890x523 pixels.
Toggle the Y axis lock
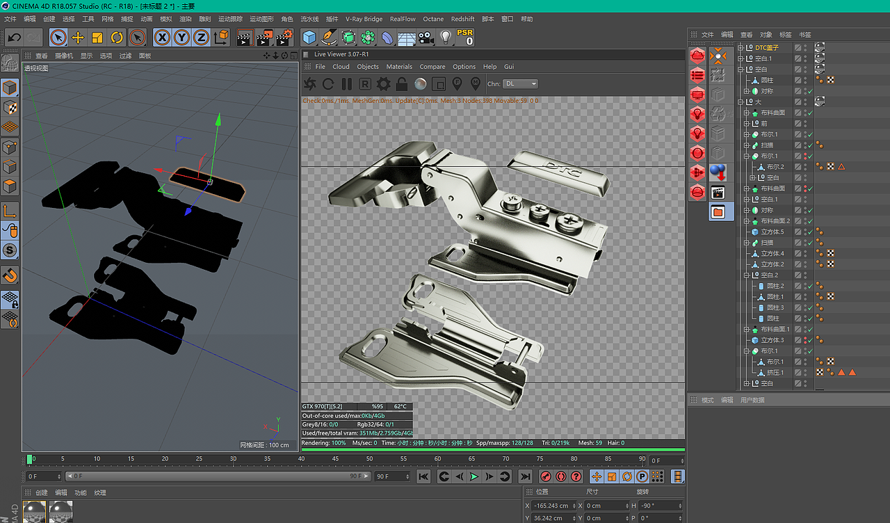tap(181, 38)
